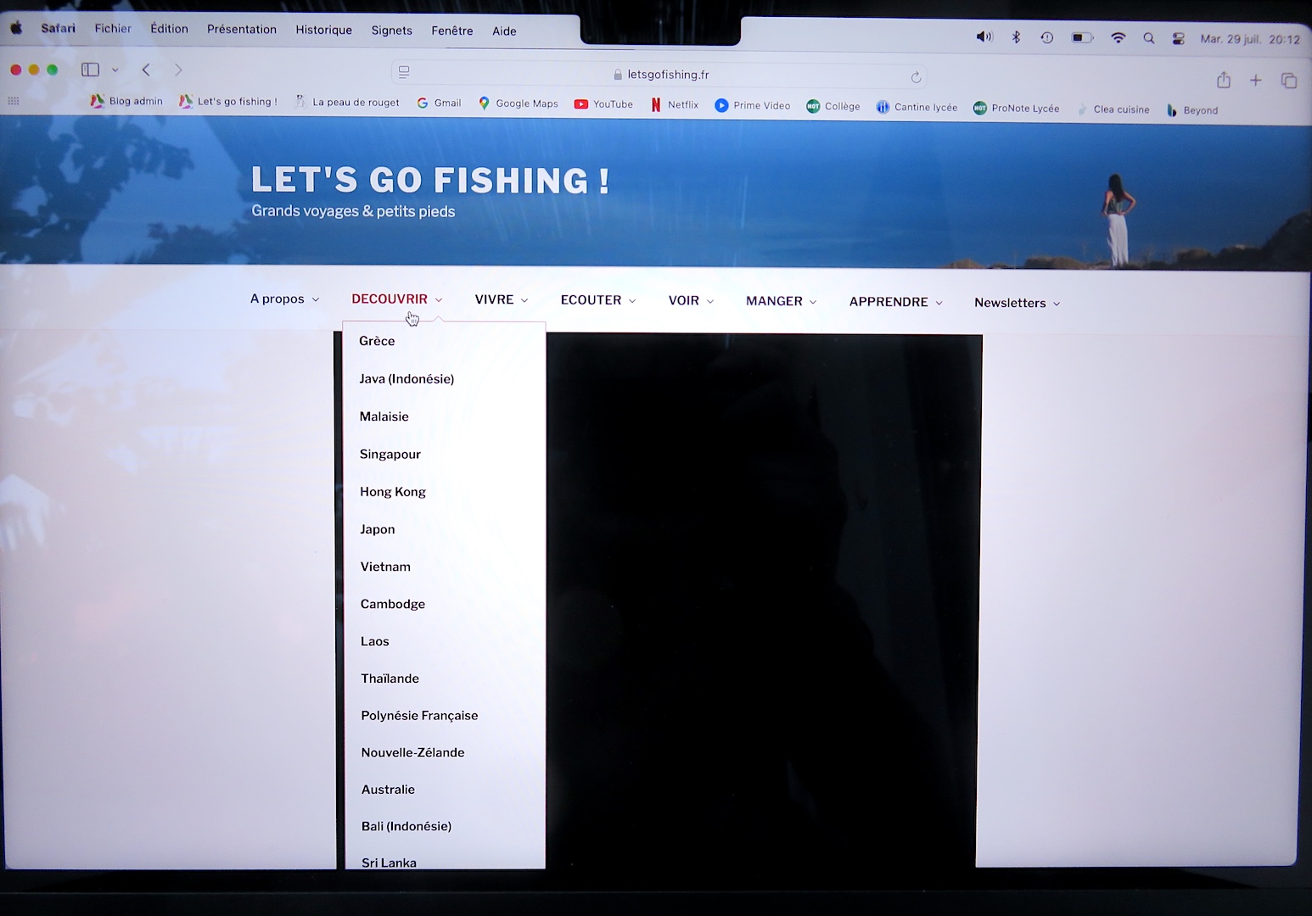
Task: Choose Malaisie from the dropdown
Action: (x=384, y=416)
